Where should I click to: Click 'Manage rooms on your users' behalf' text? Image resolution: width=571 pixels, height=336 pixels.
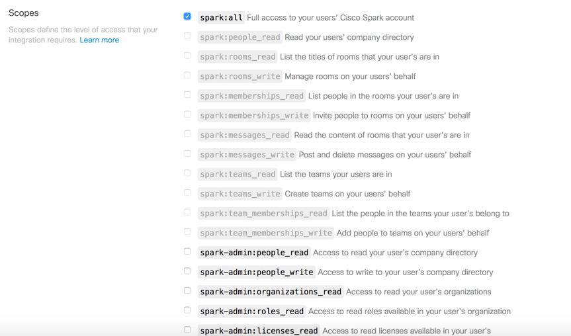click(x=350, y=77)
